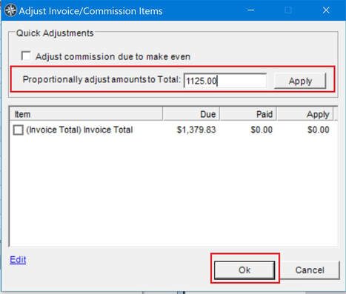Confirm with the Ok button
Viewport: 346px width, 294px height.
pyautogui.click(x=244, y=270)
